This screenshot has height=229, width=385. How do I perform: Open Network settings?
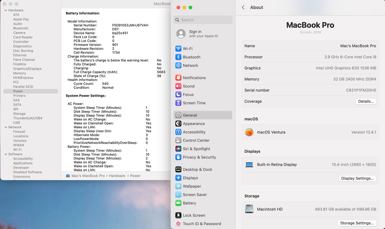pyautogui.click(x=191, y=65)
